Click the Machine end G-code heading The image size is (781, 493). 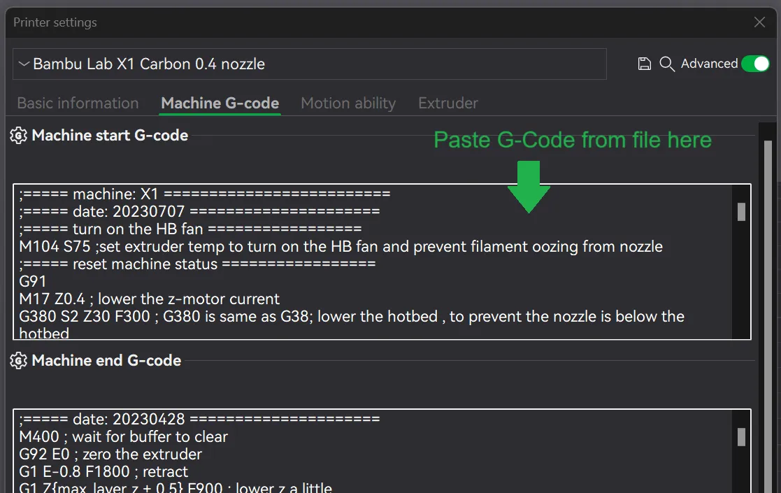[x=106, y=361]
